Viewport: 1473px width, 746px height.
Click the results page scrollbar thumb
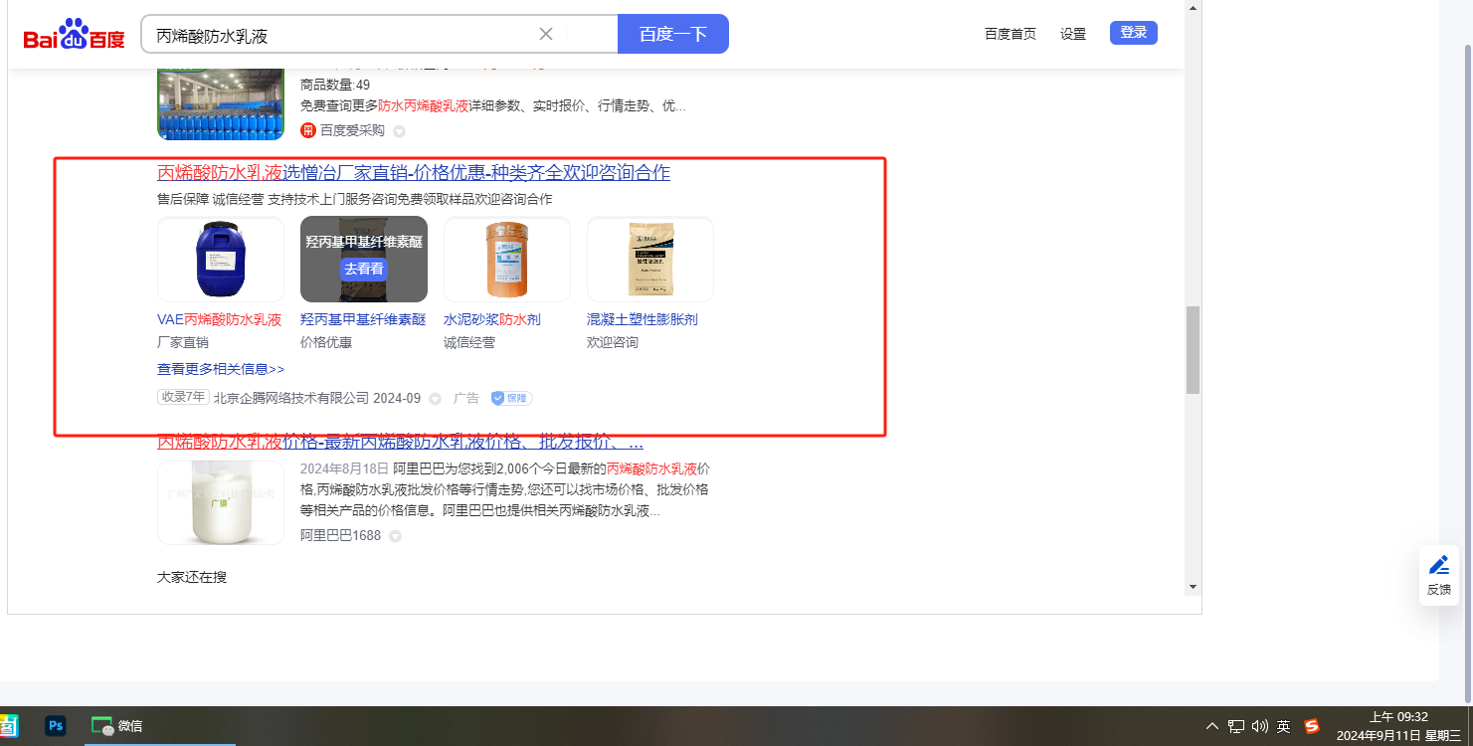coord(1193,350)
